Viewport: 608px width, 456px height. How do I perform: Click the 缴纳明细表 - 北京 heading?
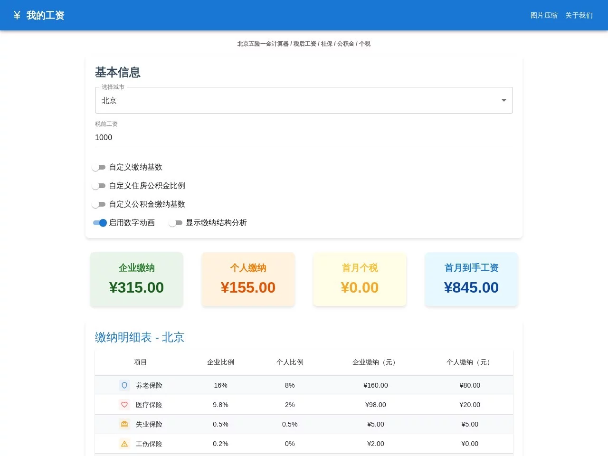pyautogui.click(x=140, y=337)
